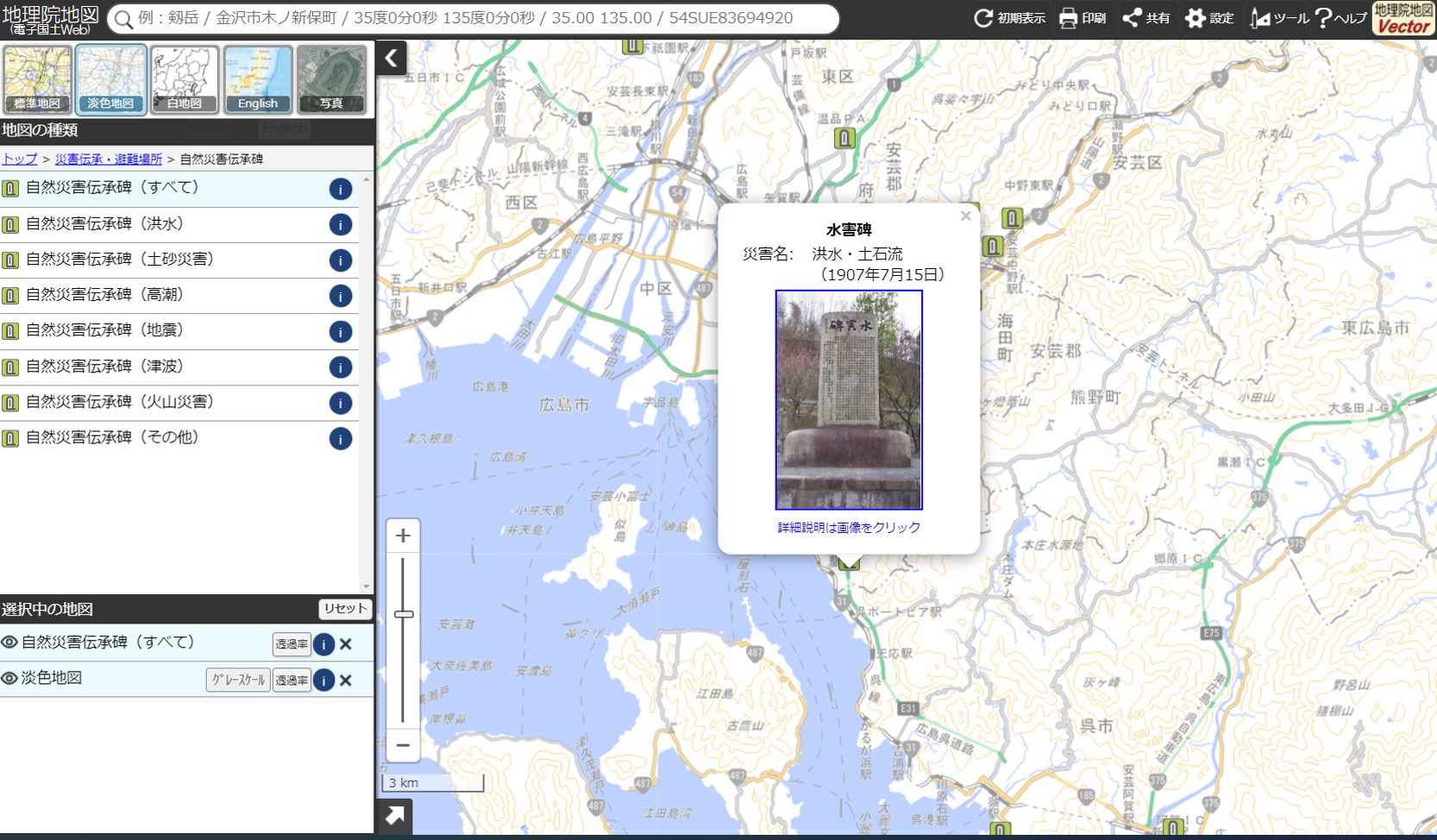This screenshot has width=1437, height=840.
Task: Reset map with 初期表示 button
Action: click(1009, 18)
